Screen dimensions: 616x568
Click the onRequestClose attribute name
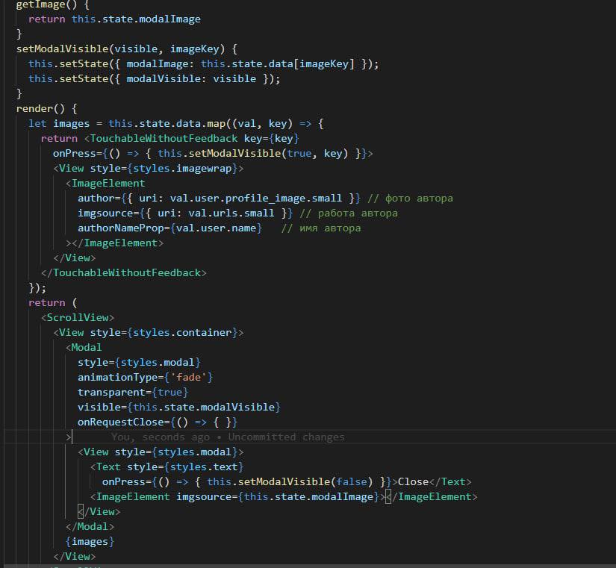pyautogui.click(x=121, y=422)
